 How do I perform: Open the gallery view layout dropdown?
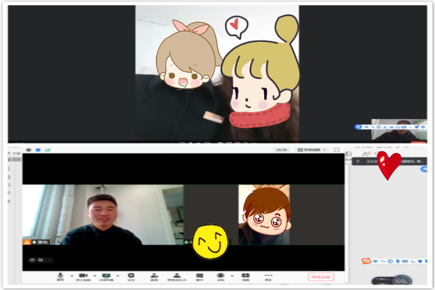(x=312, y=150)
